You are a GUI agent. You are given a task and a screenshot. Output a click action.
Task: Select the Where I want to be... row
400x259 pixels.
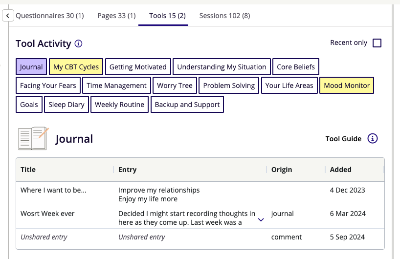point(200,194)
